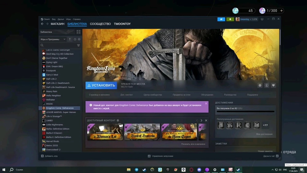Toggle ready-to-play filter icon
Image resolution: width=307 pixels, height=173 pixels.
79,39
